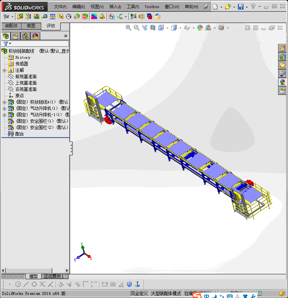Open the red-cross diagnostics cube icon
The height and width of the screenshot is (298, 288).
click(85, 17)
